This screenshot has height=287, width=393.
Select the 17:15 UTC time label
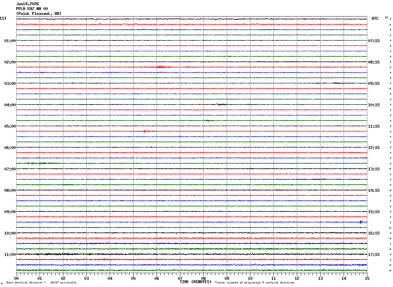tap(374, 255)
